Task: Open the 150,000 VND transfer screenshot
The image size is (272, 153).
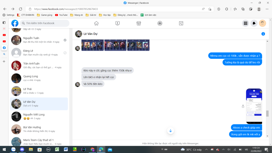Action: click(x=254, y=106)
